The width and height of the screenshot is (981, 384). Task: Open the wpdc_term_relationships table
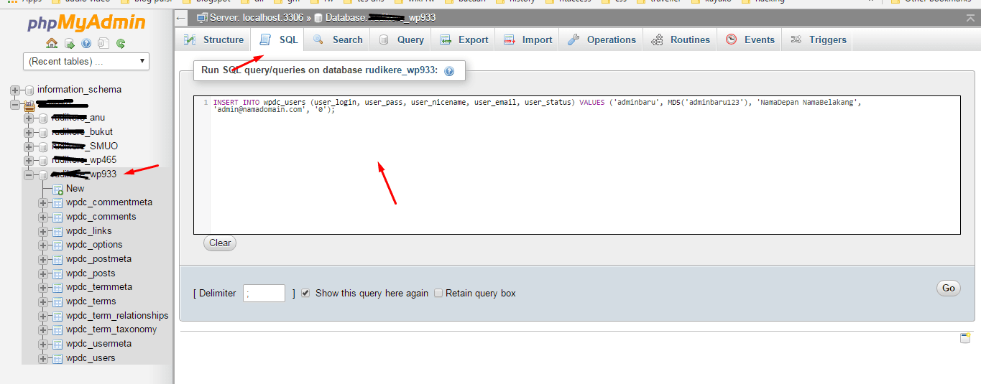(117, 316)
